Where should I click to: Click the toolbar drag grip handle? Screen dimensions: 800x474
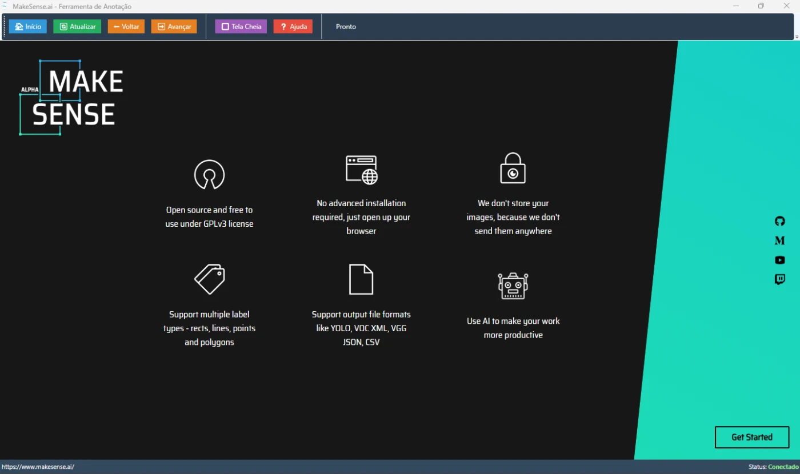point(5,27)
